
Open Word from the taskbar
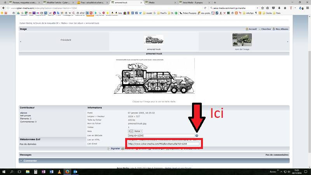[x=51, y=171]
